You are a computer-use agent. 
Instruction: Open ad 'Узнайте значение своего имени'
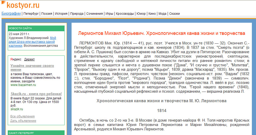coord(32,68)
